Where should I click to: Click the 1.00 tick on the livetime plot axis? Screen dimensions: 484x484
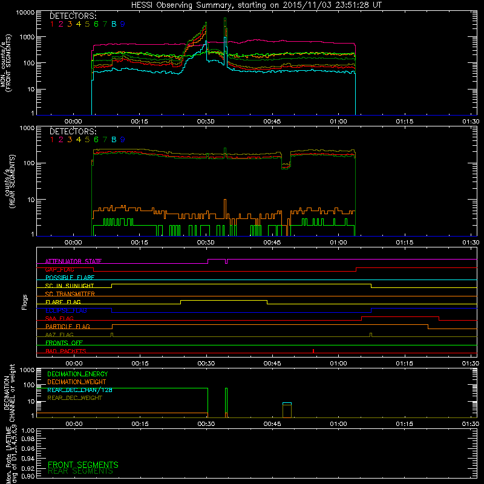(x=28, y=430)
